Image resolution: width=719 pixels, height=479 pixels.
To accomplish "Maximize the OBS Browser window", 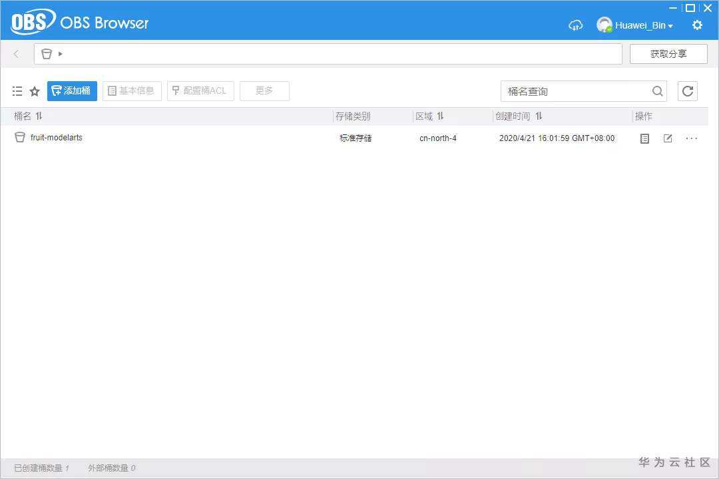I will click(x=690, y=8).
